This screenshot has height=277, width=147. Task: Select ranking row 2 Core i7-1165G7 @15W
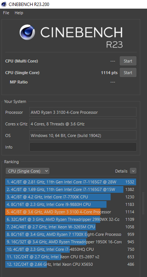[x=70, y=189]
